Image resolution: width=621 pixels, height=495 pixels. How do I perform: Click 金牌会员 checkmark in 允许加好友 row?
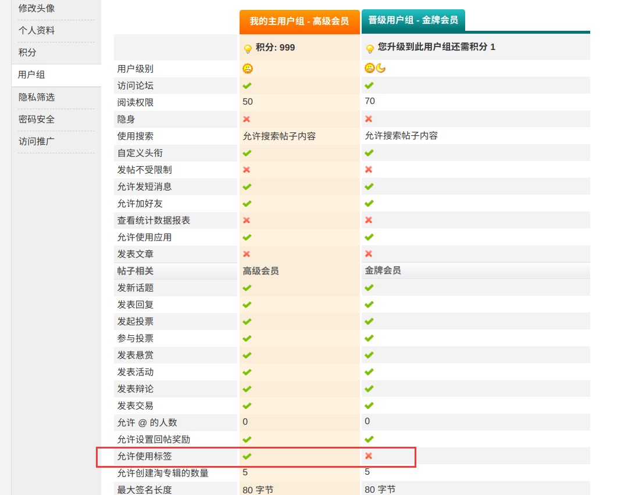click(x=369, y=203)
